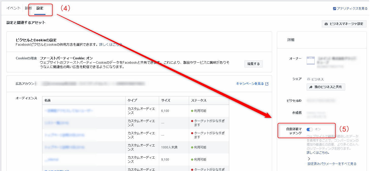The image size is (381, 171).
Task: Open the 設定 tab
Action: pyautogui.click(x=40, y=8)
